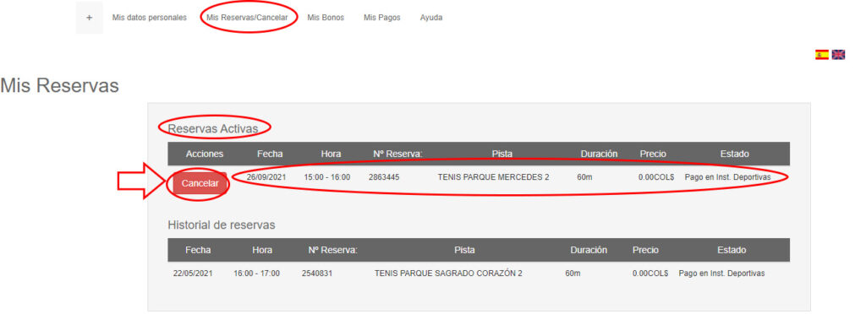Click Pista header in Historial de reservas table
Image resolution: width=866 pixels, height=314 pixels.
pyautogui.click(x=464, y=250)
